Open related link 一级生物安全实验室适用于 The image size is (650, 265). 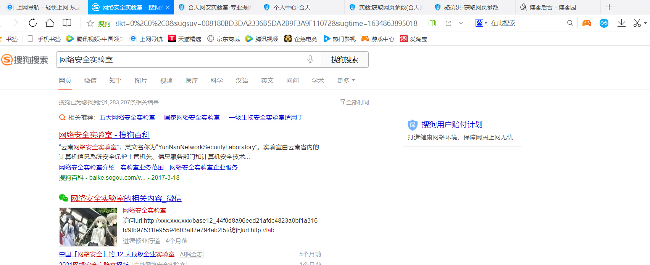point(266,117)
